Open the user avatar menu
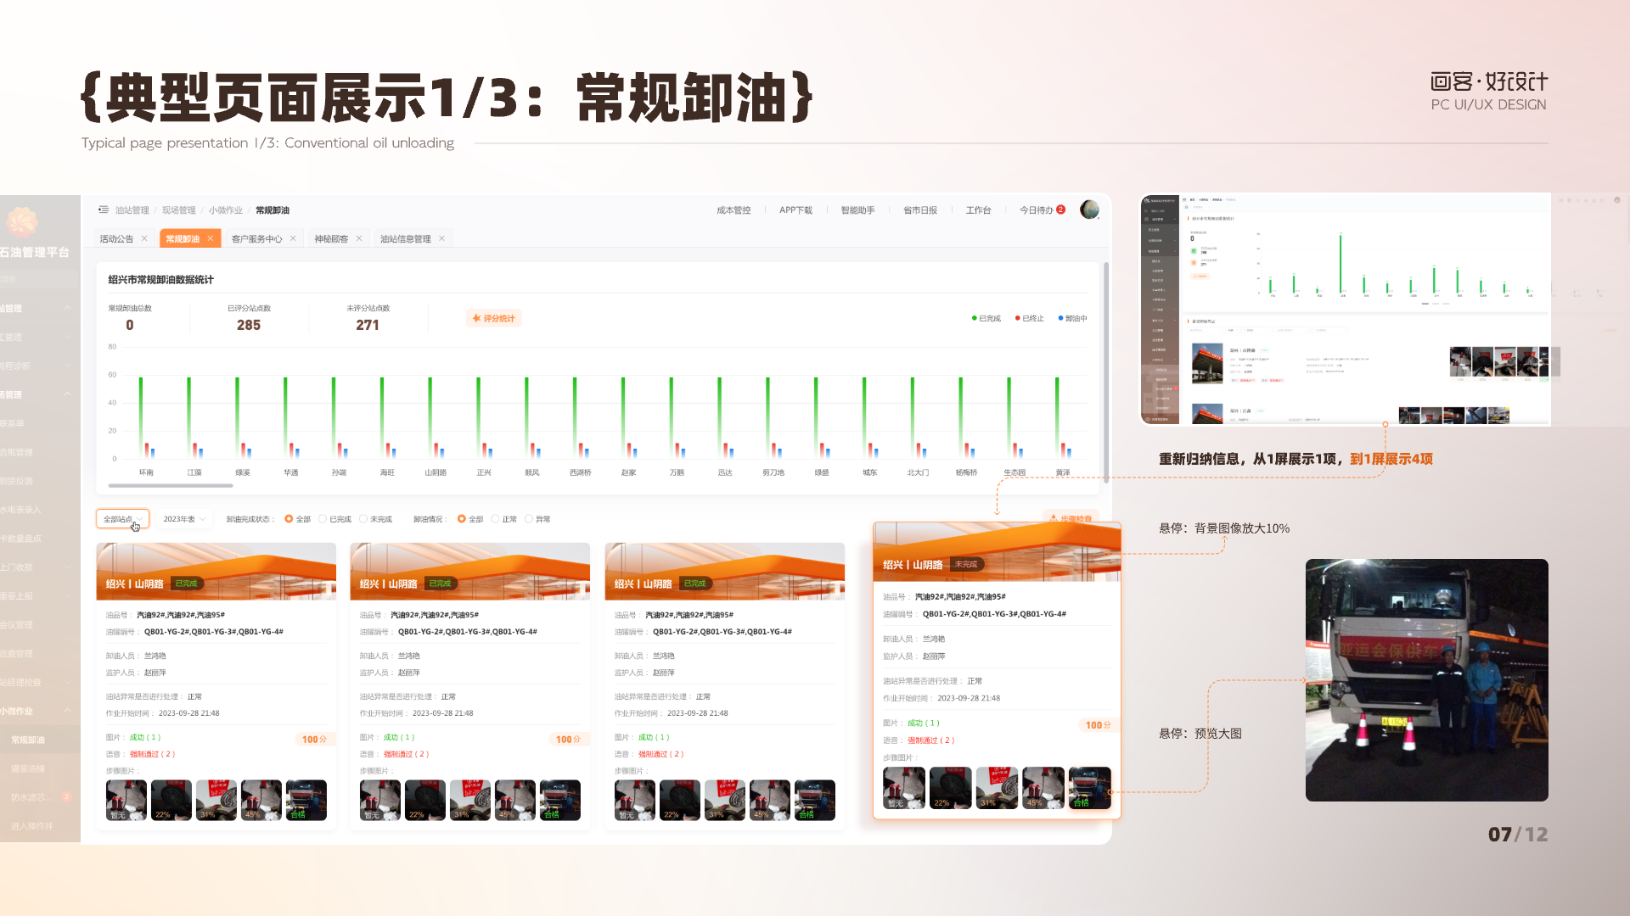The height and width of the screenshot is (916, 1630). tap(1089, 209)
